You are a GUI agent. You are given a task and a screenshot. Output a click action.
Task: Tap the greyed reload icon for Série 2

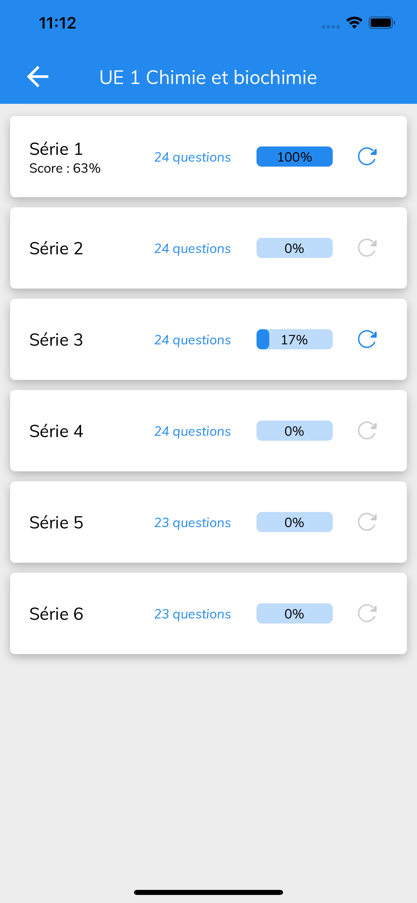(367, 248)
